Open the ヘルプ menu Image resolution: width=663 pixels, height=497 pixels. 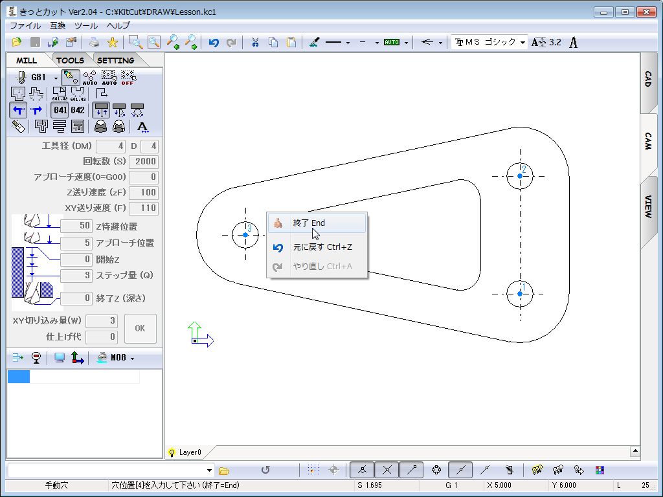(x=118, y=26)
